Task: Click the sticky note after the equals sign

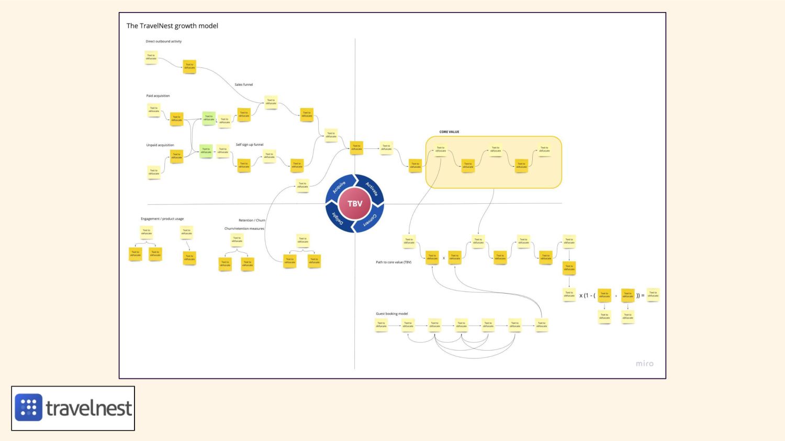Action: coord(653,294)
